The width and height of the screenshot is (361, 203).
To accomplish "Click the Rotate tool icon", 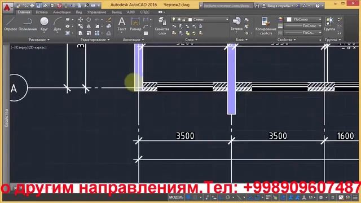I will [89, 20].
